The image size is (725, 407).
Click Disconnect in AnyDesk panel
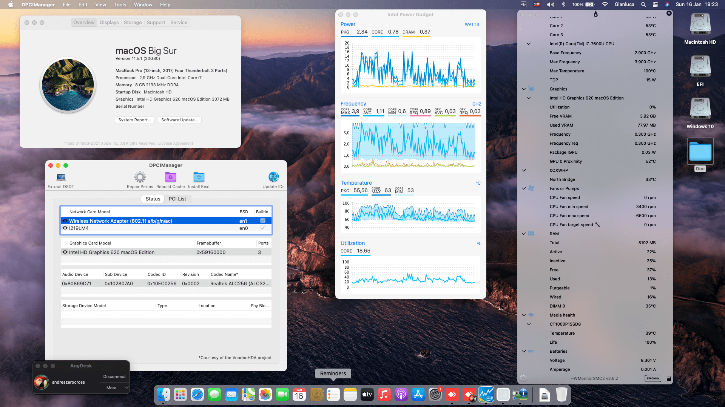pos(114,376)
